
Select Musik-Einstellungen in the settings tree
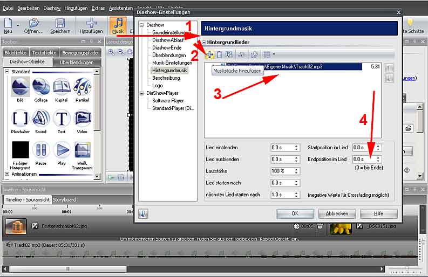[169, 63]
